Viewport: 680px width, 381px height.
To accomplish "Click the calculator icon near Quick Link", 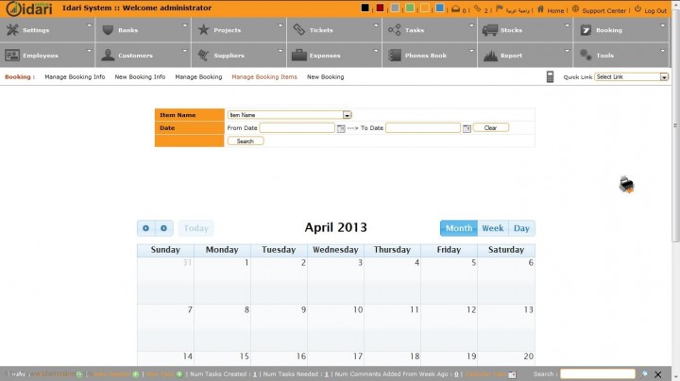I will 551,77.
